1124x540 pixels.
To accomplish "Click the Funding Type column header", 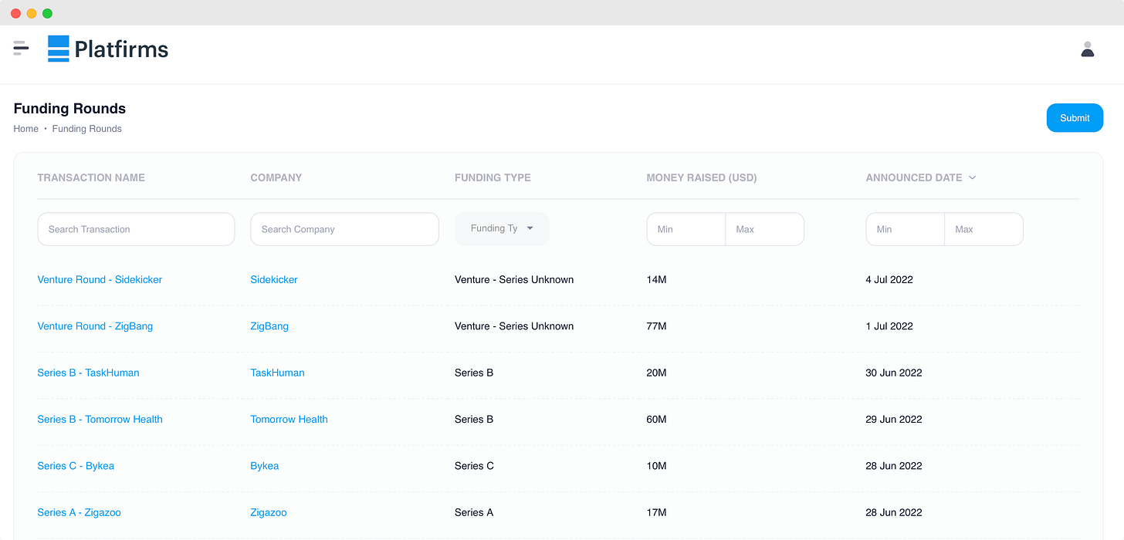I will click(x=493, y=177).
